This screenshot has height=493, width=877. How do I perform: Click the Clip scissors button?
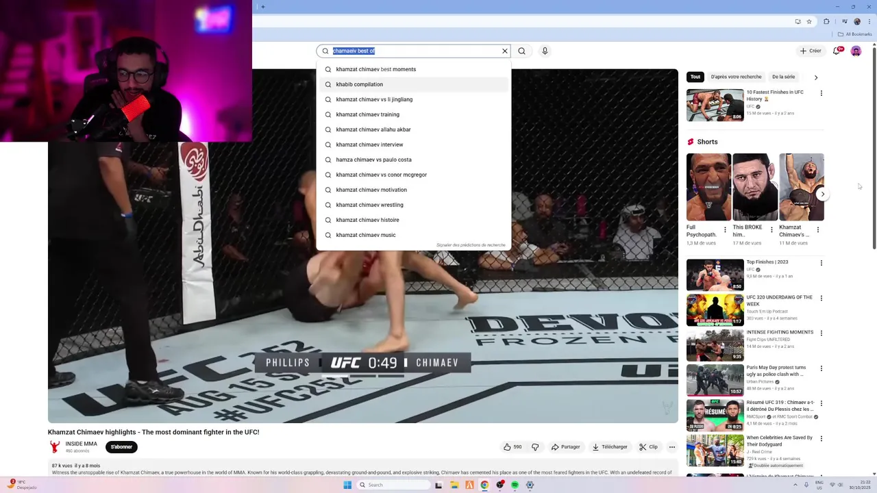[648, 447]
